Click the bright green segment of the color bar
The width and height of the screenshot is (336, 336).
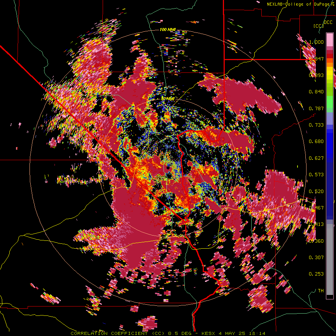[330, 102]
